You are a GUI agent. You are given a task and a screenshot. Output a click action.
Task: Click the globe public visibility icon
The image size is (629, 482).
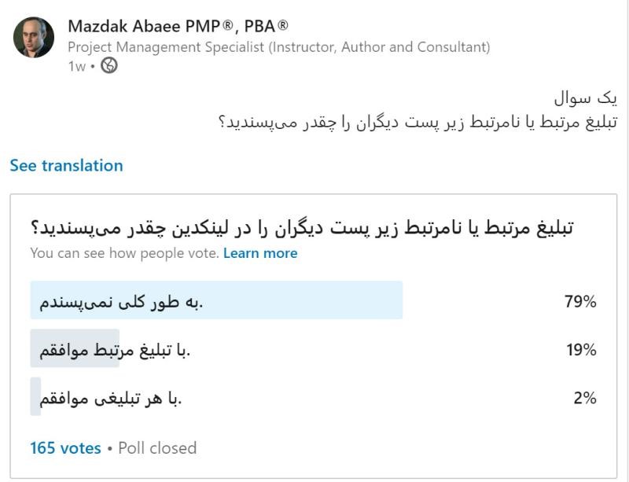click(x=109, y=66)
